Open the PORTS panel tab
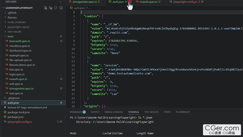Image resolution: width=243 pixels, height=137 pixels. point(167,112)
